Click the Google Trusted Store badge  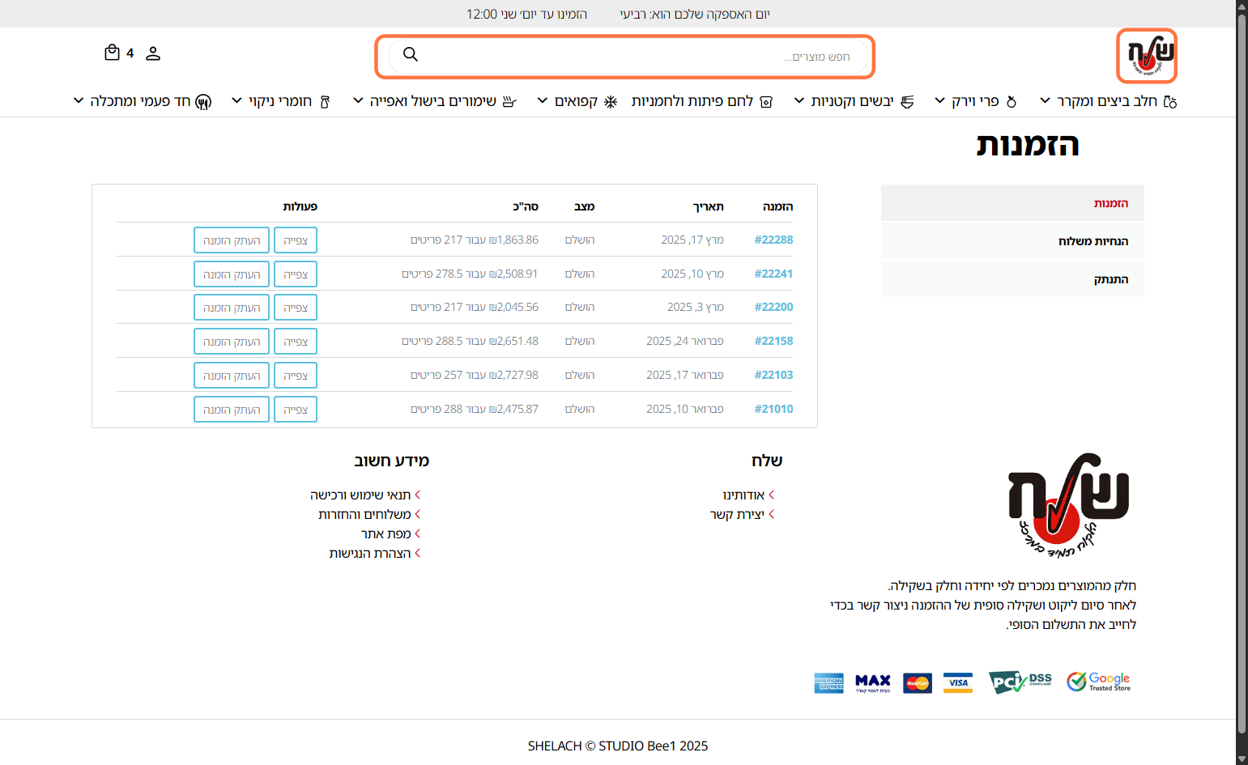[1098, 682]
